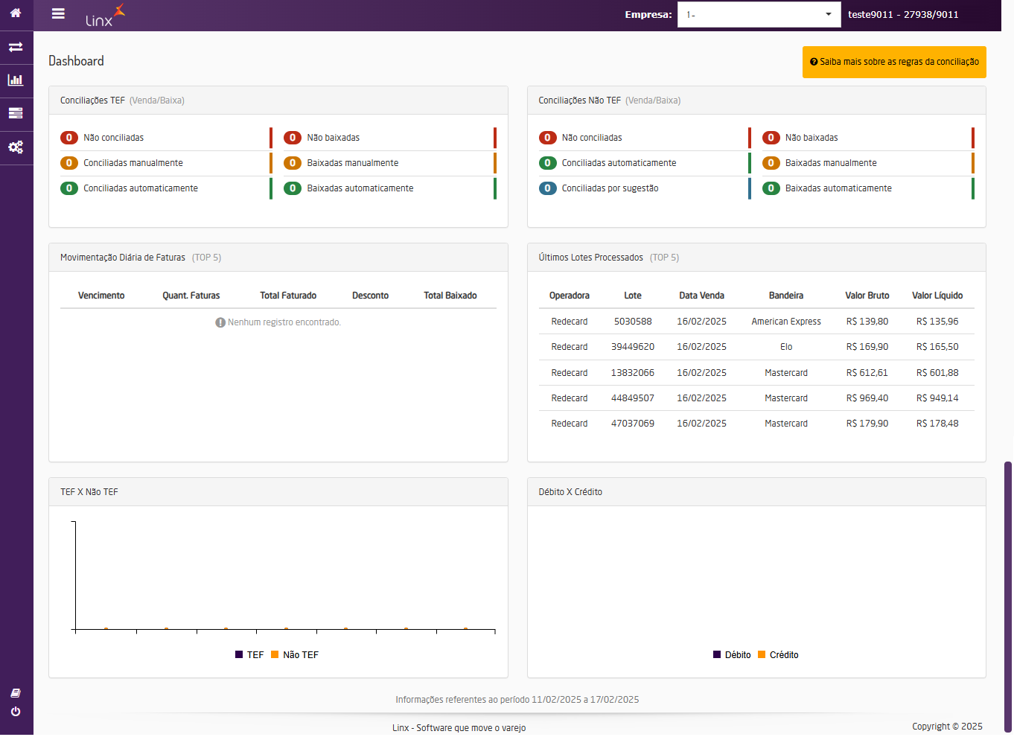Click the Total Faturado column header
Image resolution: width=1014 pixels, height=737 pixels.
click(288, 296)
